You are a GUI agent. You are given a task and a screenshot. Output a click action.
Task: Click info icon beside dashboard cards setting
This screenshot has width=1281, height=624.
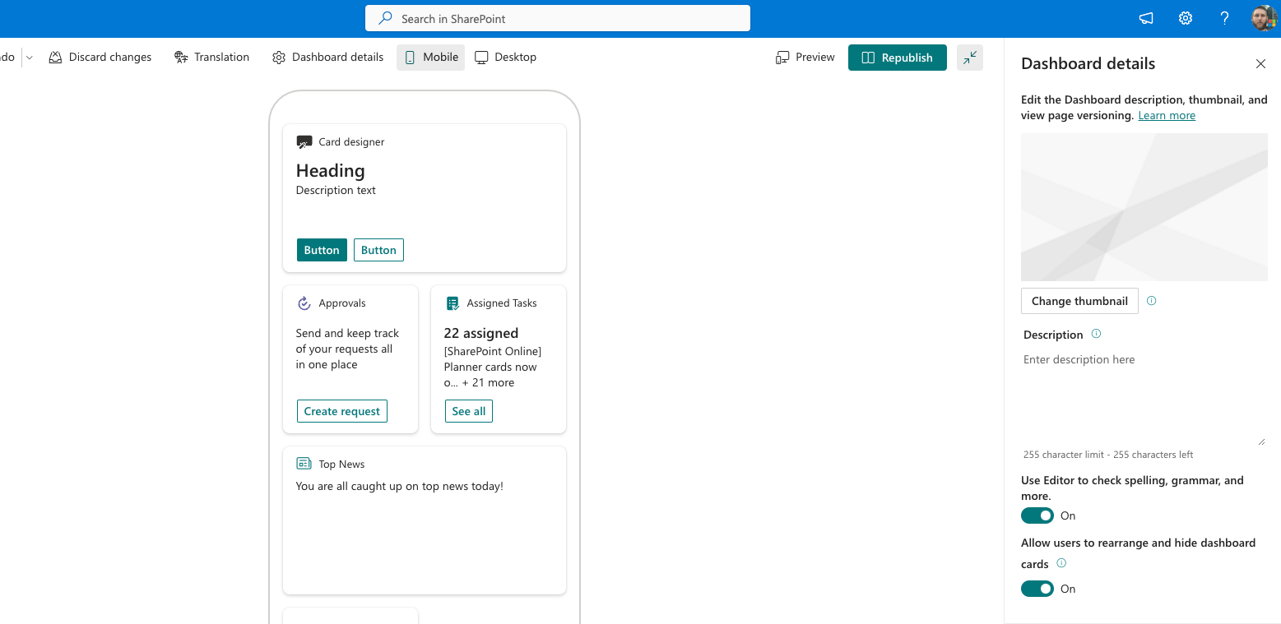click(x=1061, y=563)
